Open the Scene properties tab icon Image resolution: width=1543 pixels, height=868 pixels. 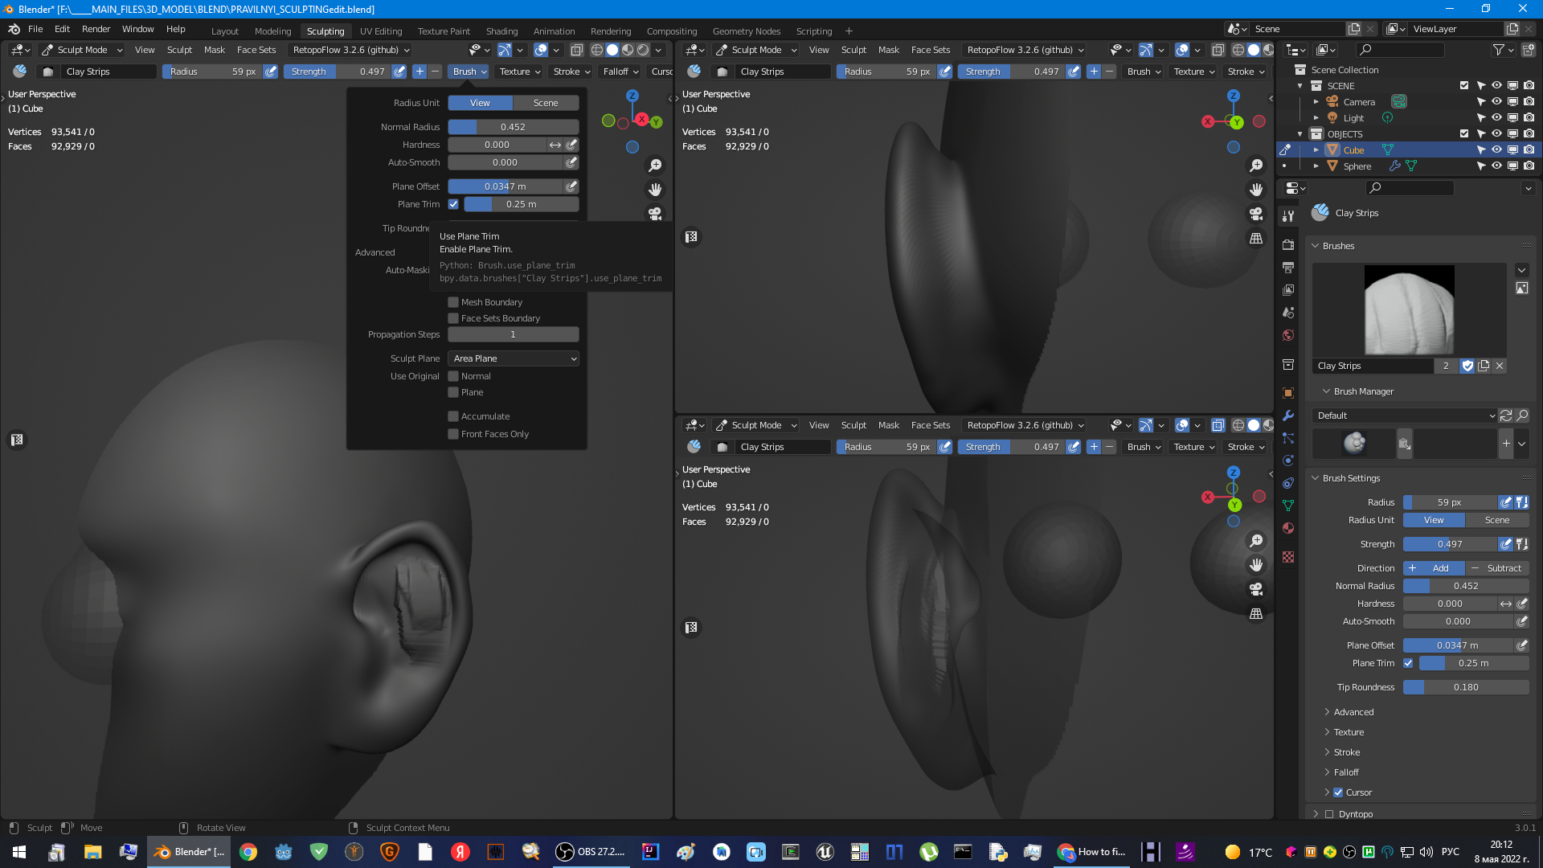click(x=1288, y=313)
